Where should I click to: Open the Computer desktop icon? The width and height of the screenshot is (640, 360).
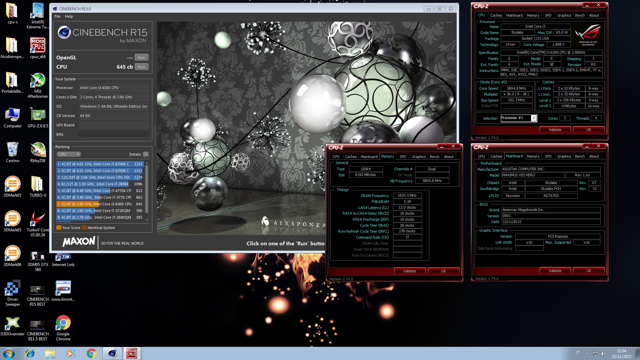point(12,117)
